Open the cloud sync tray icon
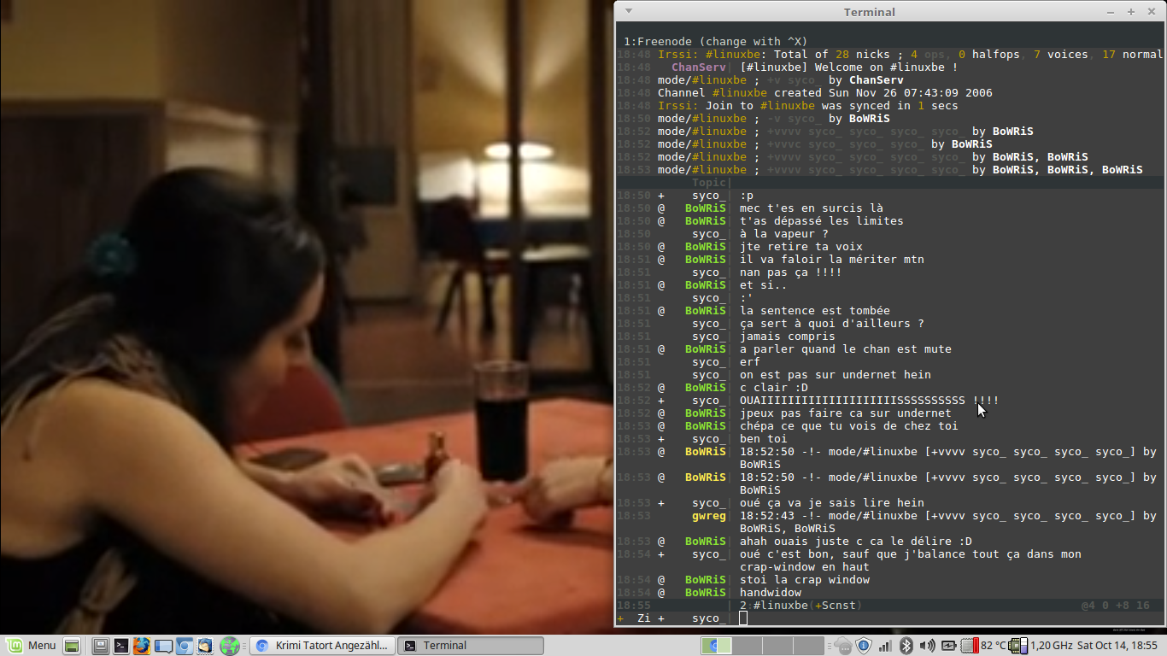1167x656 pixels. click(x=842, y=646)
